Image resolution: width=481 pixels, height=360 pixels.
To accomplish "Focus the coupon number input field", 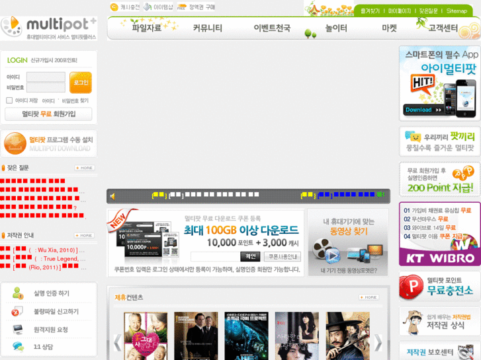I will [x=215, y=256].
